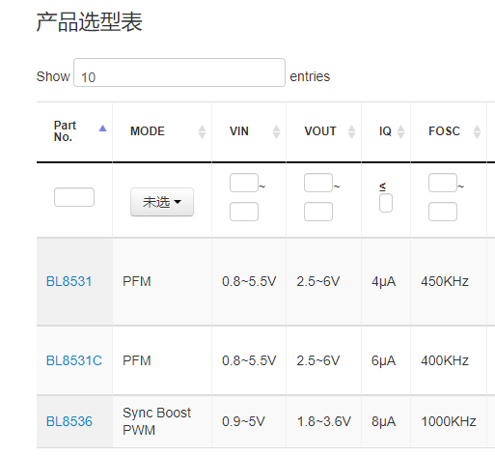Click VOUT column sort arrows
The image size is (495, 457).
pos(352,131)
